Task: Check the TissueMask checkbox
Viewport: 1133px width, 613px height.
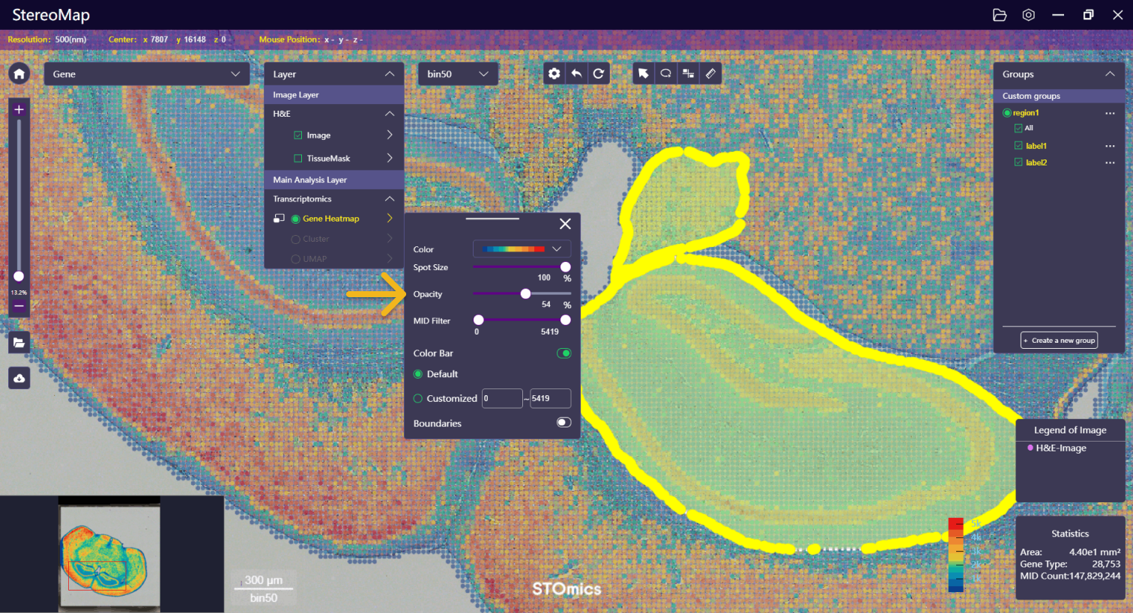Action: pos(298,159)
